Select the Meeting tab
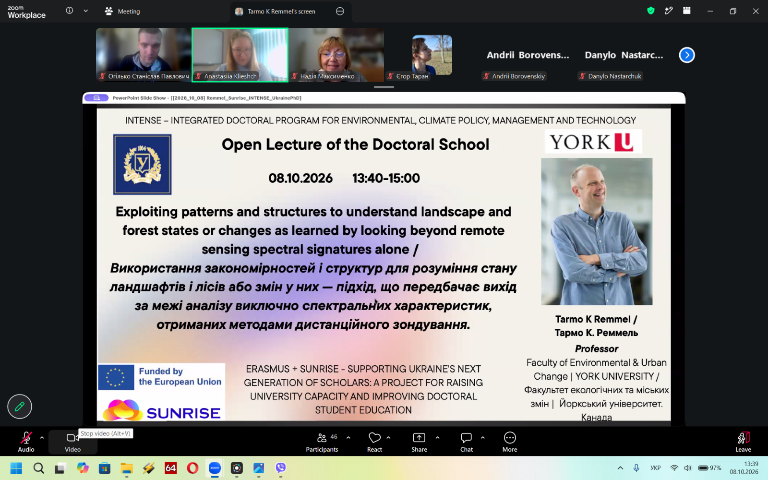Viewport: 768px width, 480px height. (122, 11)
